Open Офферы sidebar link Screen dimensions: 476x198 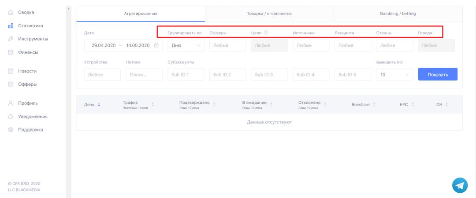coord(27,84)
